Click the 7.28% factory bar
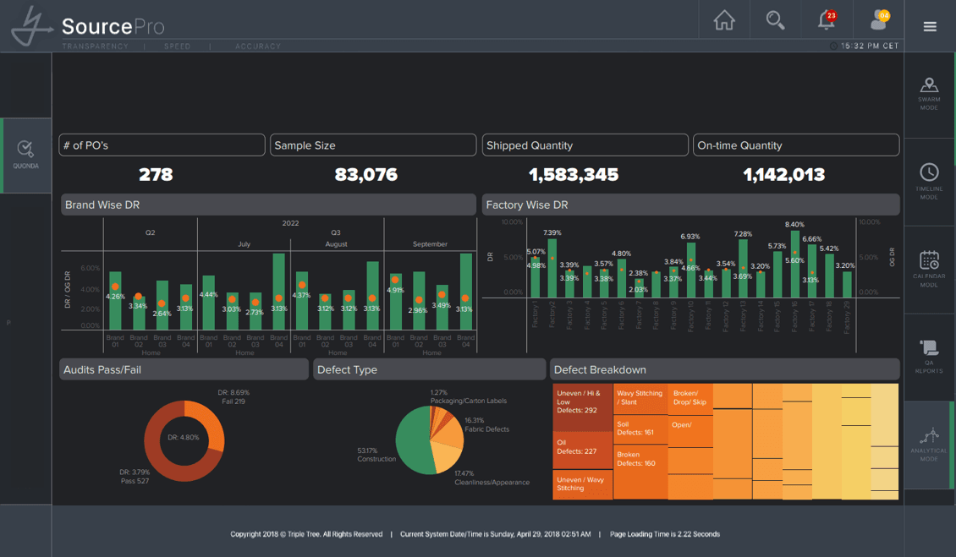The height and width of the screenshot is (557, 956). click(743, 268)
